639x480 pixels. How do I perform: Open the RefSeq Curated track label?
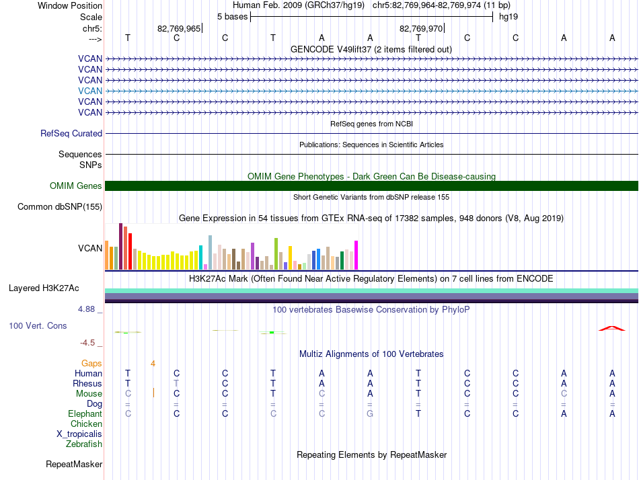click(x=71, y=133)
